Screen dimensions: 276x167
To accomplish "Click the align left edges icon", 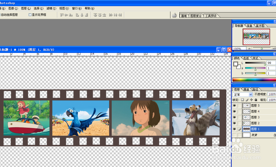I will [x=77, y=15].
